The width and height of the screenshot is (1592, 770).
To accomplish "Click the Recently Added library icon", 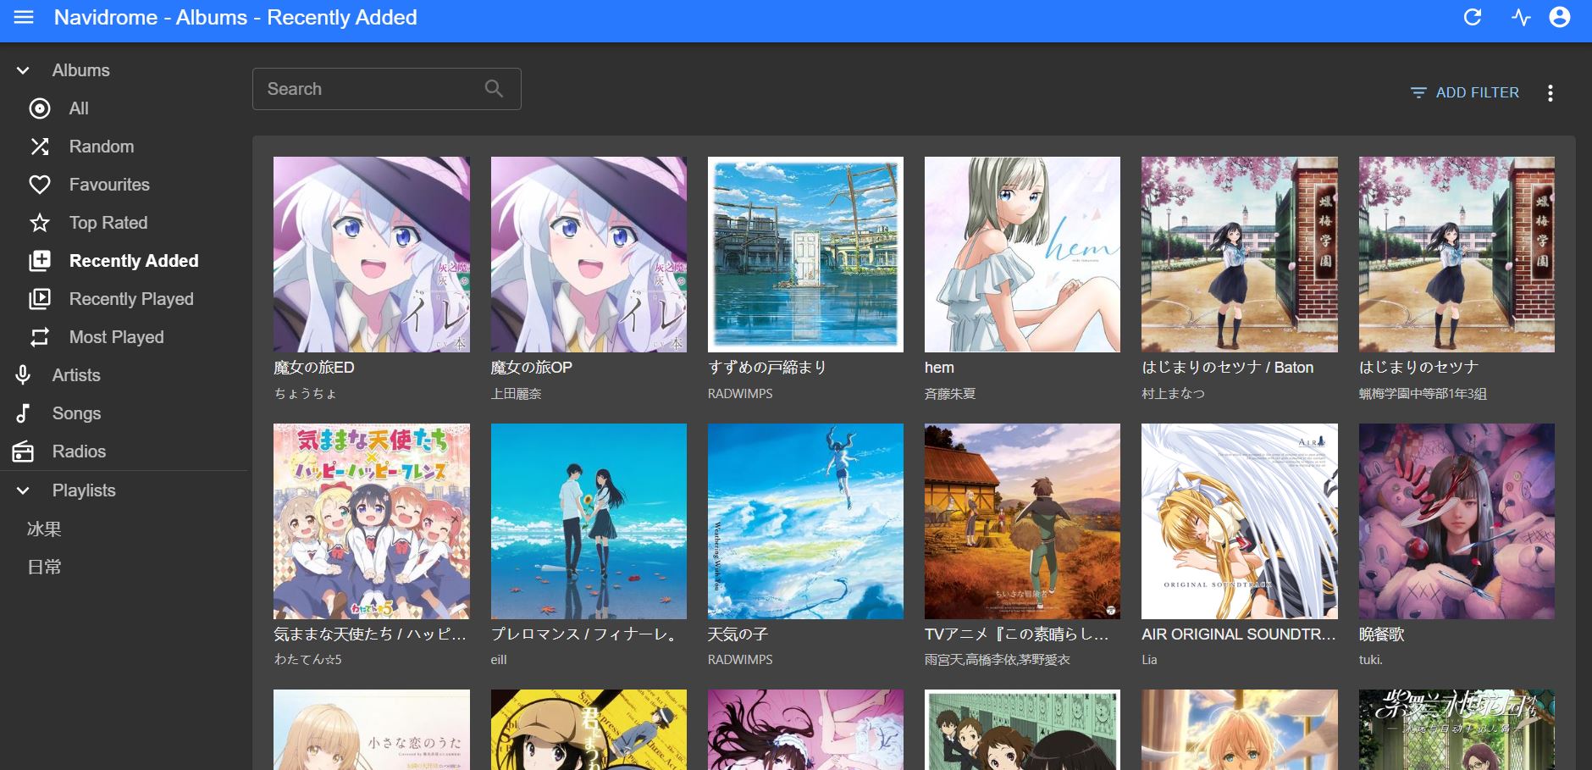I will point(40,261).
